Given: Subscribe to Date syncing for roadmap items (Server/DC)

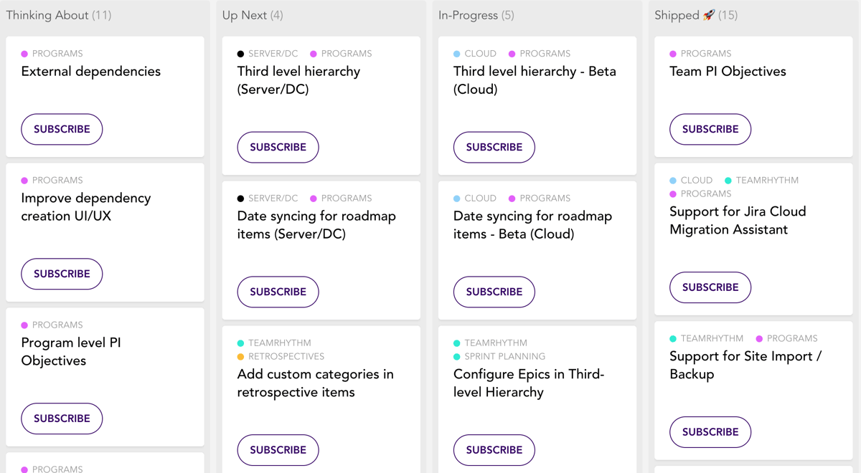Looking at the screenshot, I should click(278, 292).
